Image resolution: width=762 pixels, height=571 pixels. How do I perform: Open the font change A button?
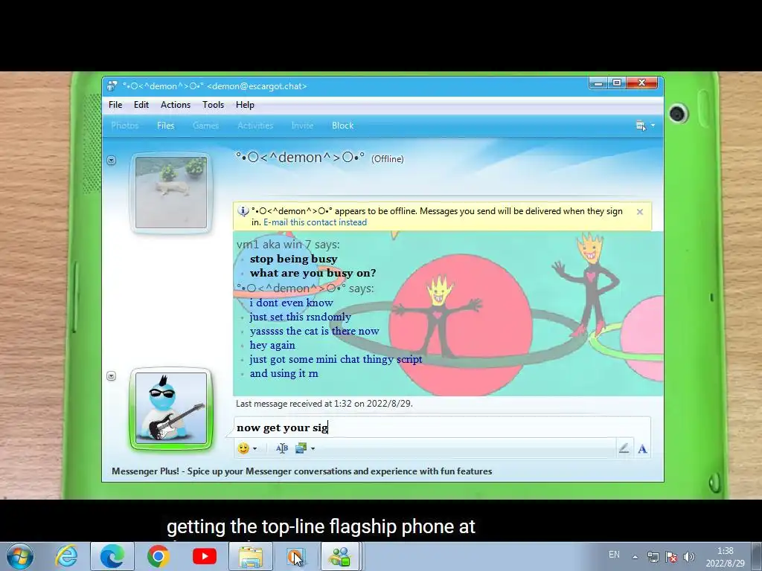click(642, 449)
